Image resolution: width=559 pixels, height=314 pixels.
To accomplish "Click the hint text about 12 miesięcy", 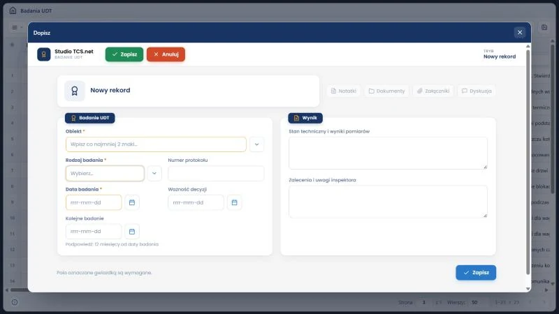I will coord(112,244).
